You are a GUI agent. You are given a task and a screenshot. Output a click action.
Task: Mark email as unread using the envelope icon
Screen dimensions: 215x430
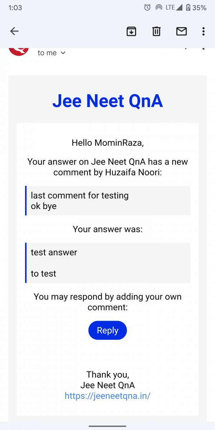pos(182,32)
